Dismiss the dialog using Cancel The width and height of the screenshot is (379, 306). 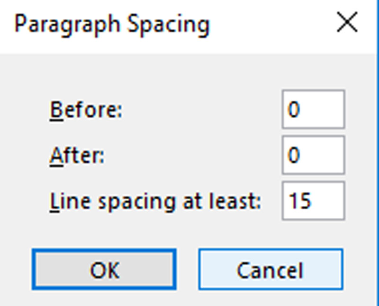[x=270, y=269]
